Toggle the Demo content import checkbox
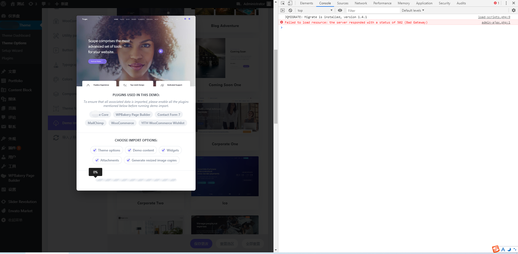This screenshot has height=254, width=518. [130, 150]
